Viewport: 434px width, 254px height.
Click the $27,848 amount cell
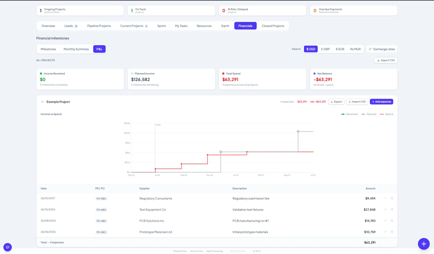click(x=369, y=210)
